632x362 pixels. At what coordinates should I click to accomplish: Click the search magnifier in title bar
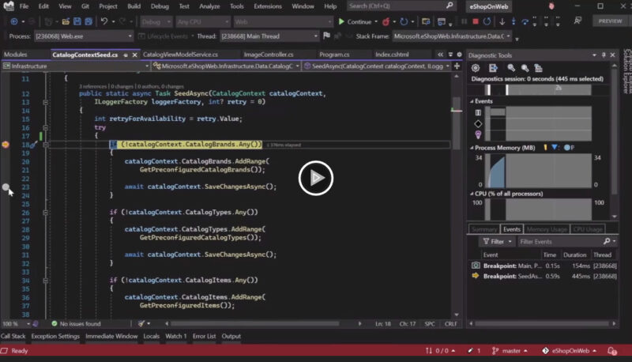450,6
